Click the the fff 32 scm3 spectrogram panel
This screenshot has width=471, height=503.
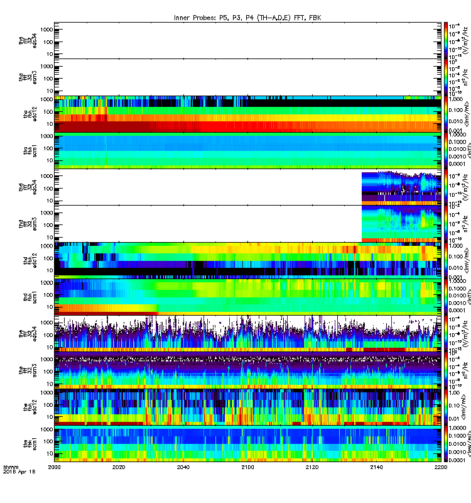(247, 370)
